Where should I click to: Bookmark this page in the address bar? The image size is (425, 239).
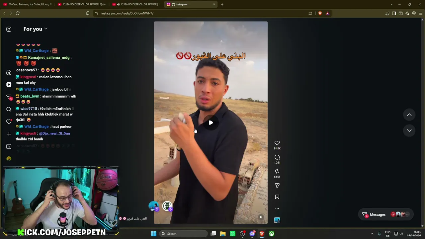click(x=88, y=13)
